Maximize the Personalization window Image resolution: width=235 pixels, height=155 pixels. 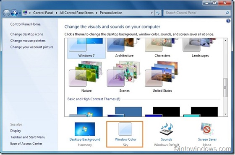[x=214, y=3]
